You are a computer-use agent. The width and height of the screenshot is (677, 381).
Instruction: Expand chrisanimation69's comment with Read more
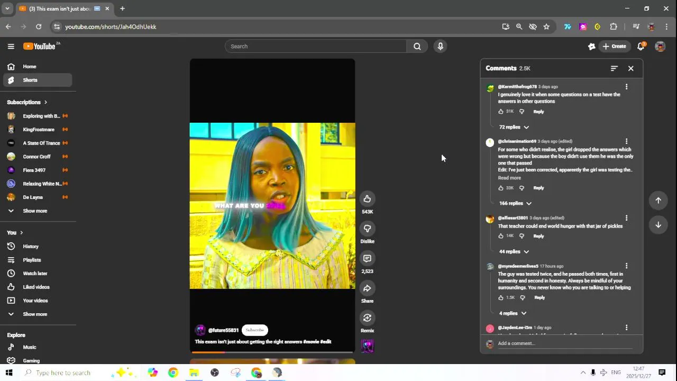click(509, 178)
